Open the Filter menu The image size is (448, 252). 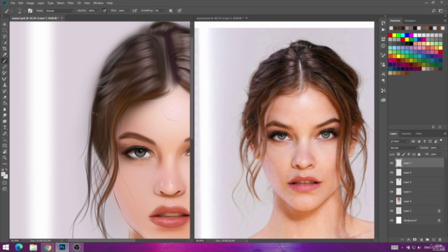pyautogui.click(x=71, y=3)
